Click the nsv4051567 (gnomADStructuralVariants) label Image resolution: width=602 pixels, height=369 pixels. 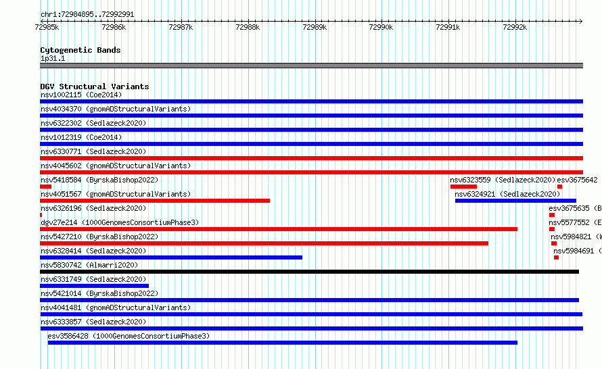coord(116,194)
